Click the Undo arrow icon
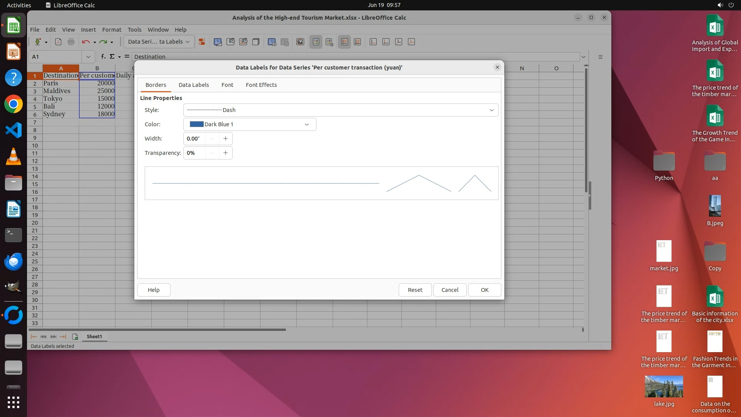Screen dimensions: 741x417 pyautogui.click(x=86, y=42)
